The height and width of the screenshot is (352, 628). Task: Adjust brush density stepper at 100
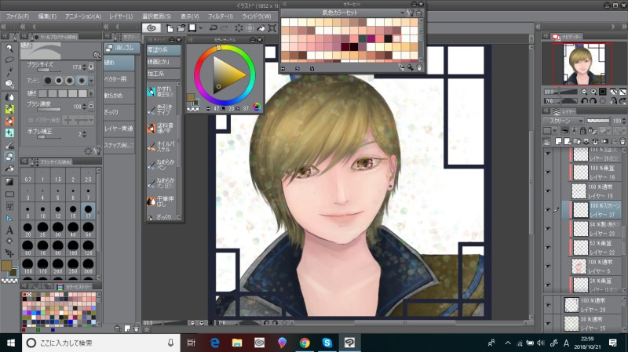84,107
